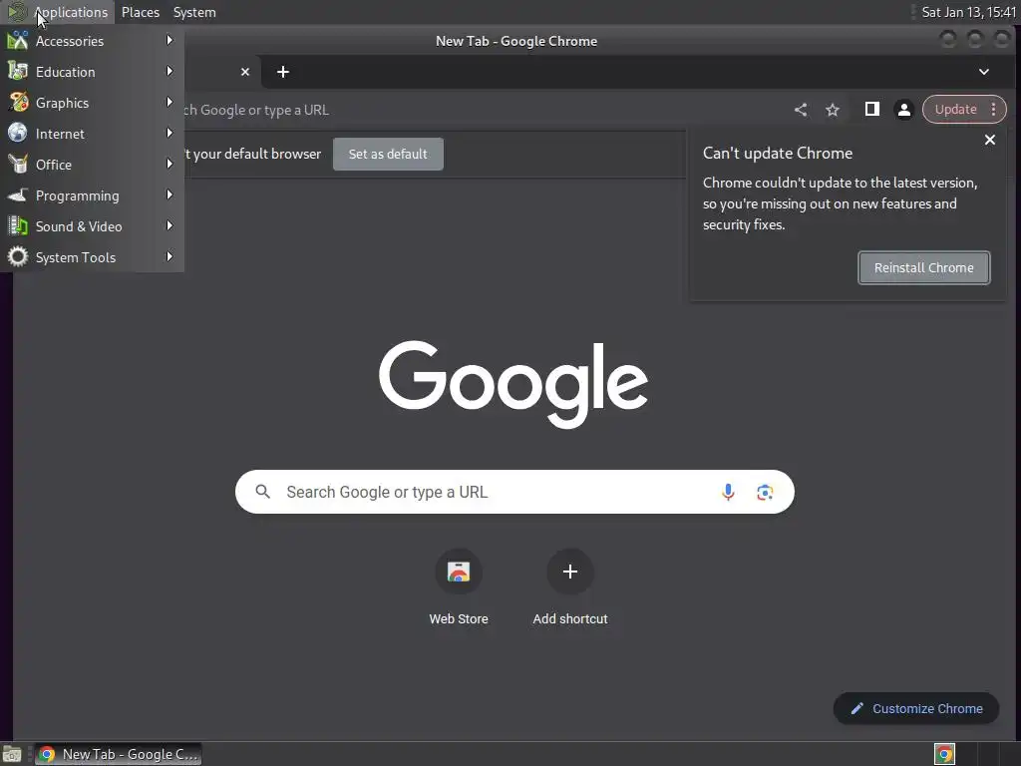Open the Sound & Video submenu
Image resolution: width=1021 pixels, height=766 pixels.
(92, 226)
